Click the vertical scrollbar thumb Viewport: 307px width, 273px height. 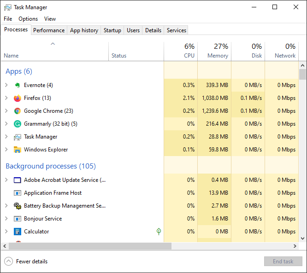coord(303,74)
